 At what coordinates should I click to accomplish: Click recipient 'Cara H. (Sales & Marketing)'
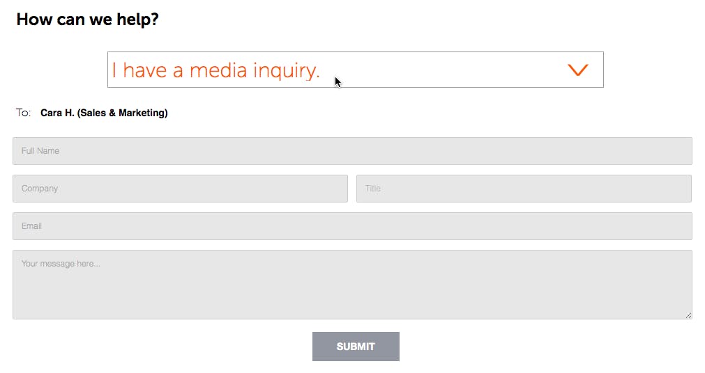tap(104, 113)
